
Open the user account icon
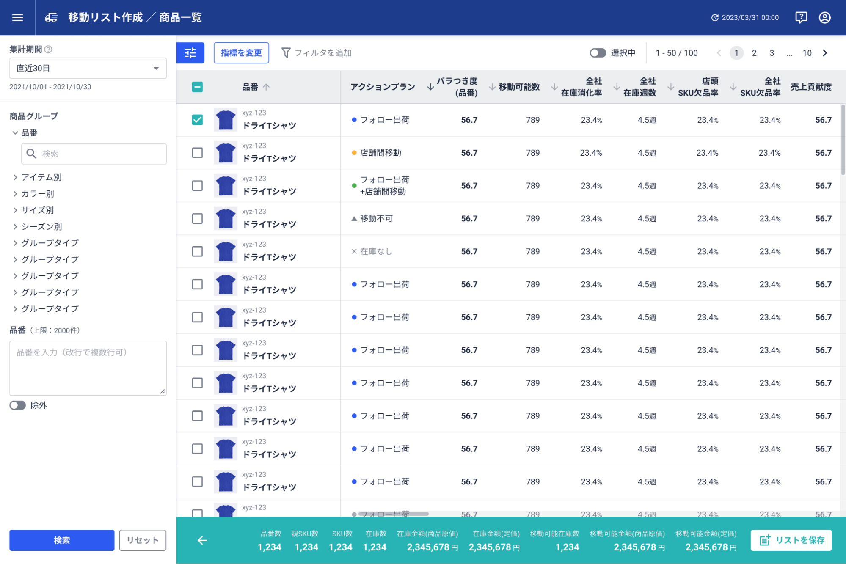pyautogui.click(x=824, y=17)
